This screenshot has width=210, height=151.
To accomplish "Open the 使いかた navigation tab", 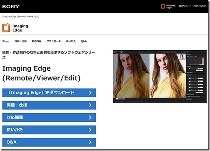I will click(71, 41).
